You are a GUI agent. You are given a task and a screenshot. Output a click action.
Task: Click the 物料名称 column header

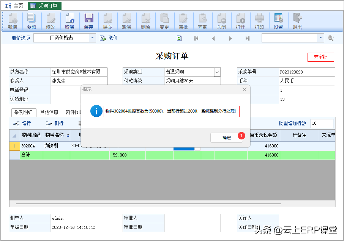coord(57,135)
